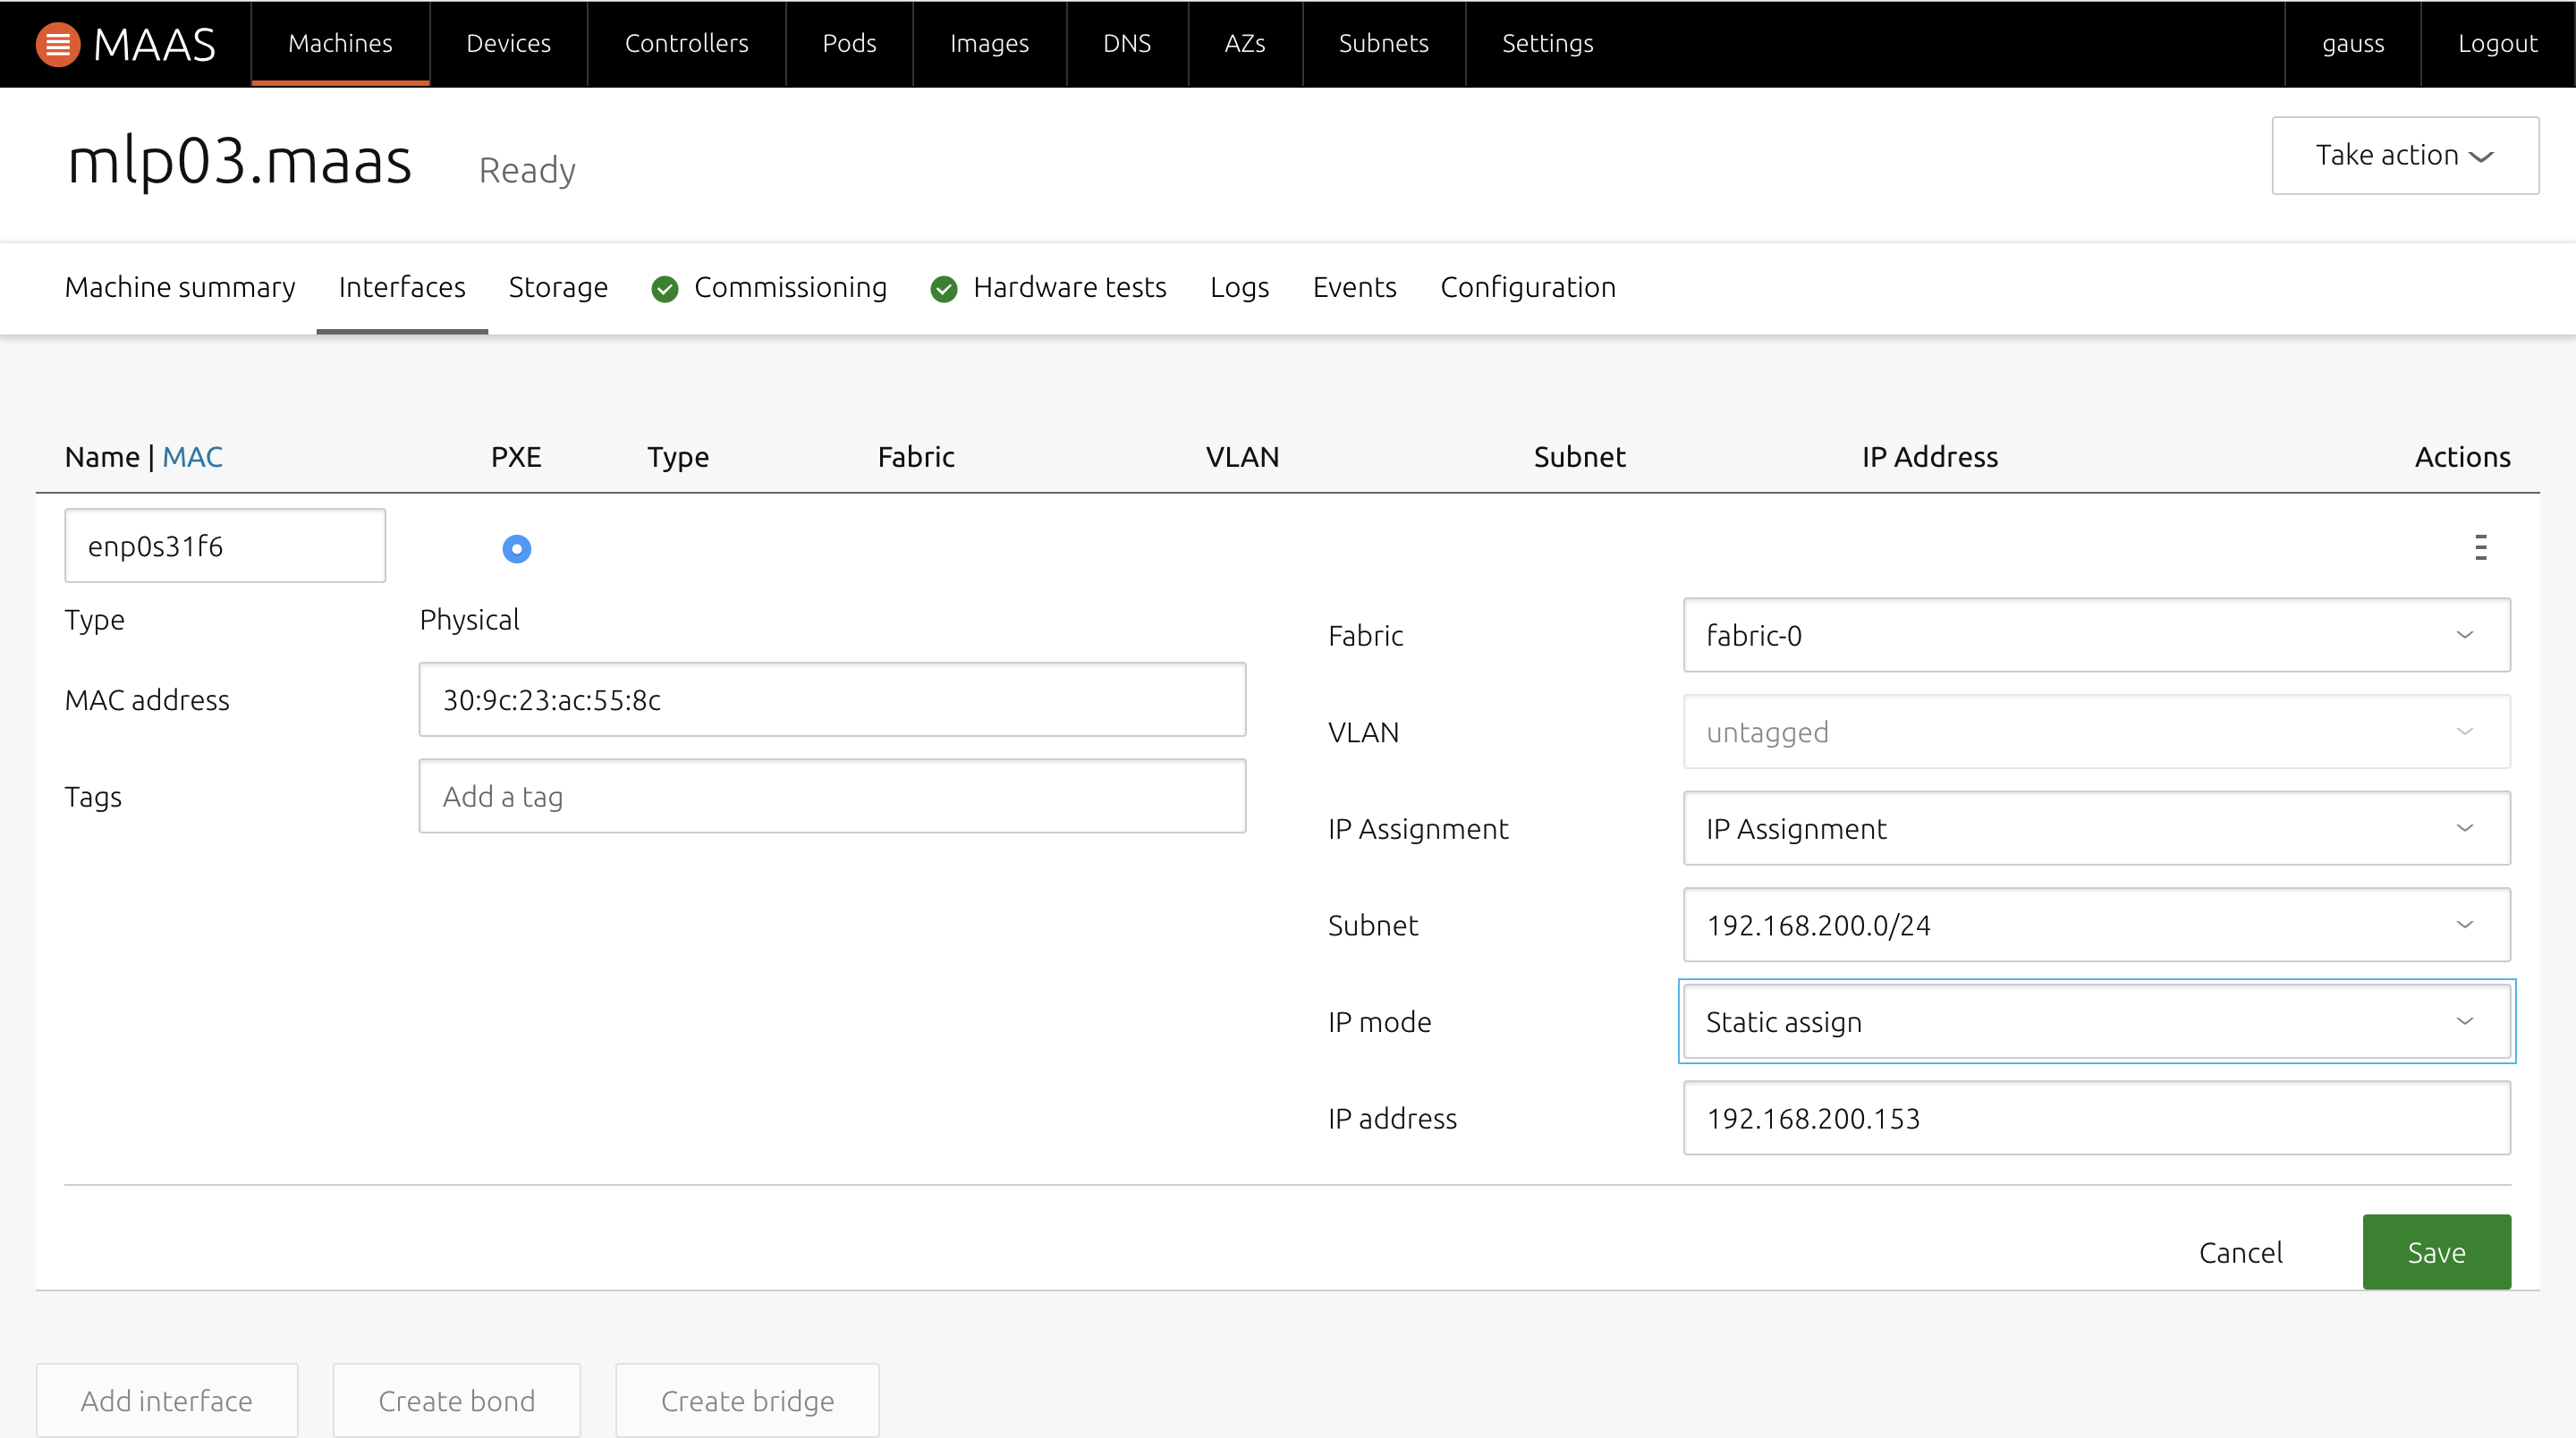Expand the Subnet dropdown menu
The image size is (2576, 1438).
click(2097, 925)
